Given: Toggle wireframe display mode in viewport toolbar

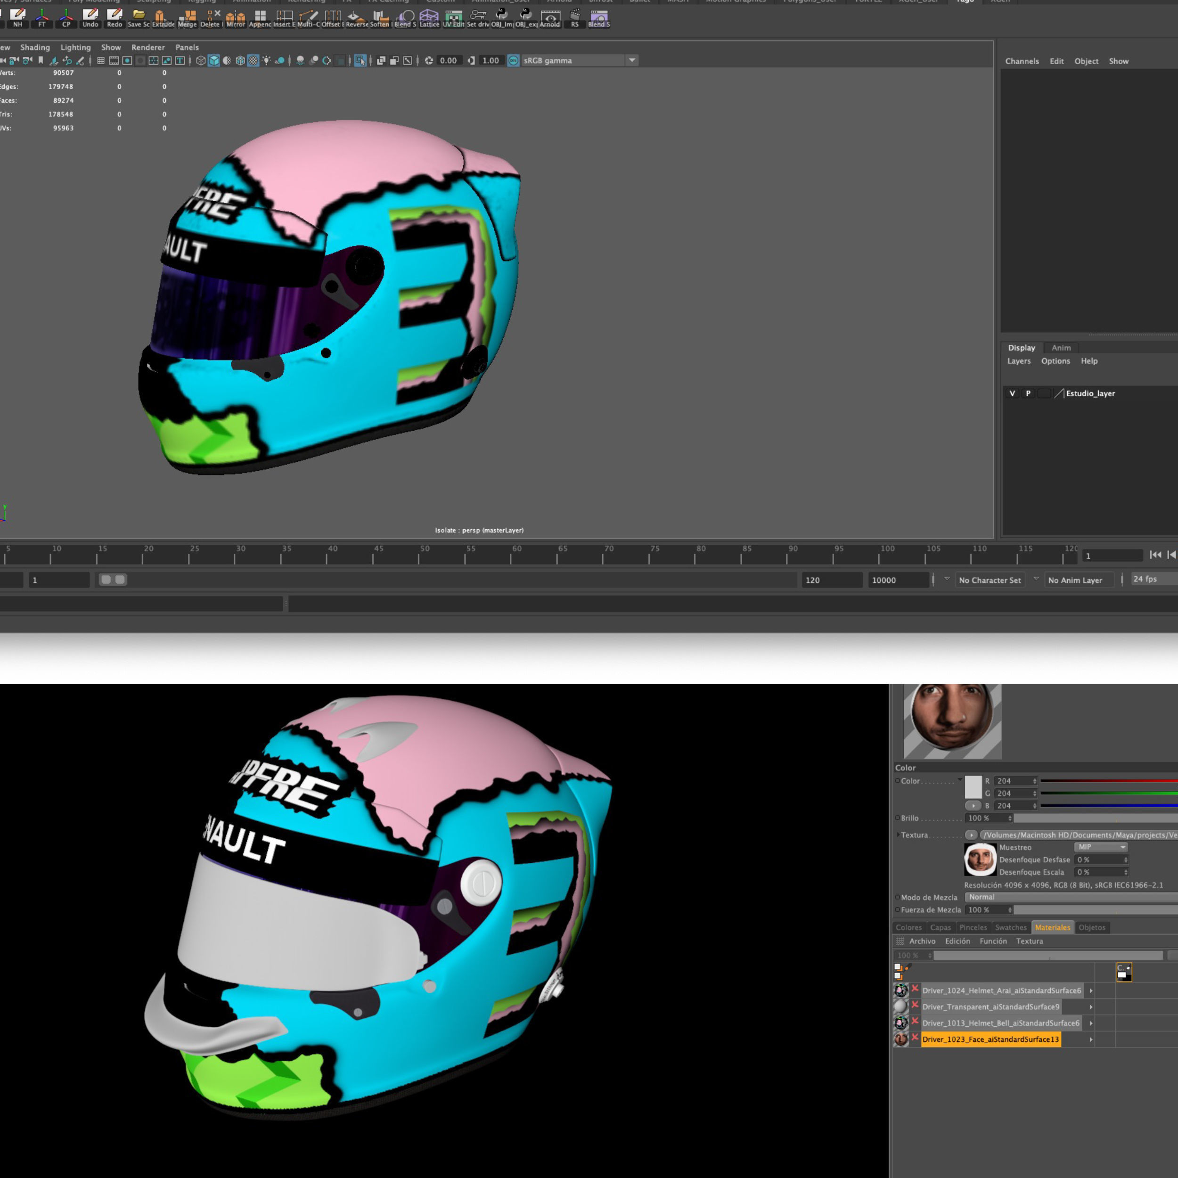Looking at the screenshot, I should coord(201,60).
